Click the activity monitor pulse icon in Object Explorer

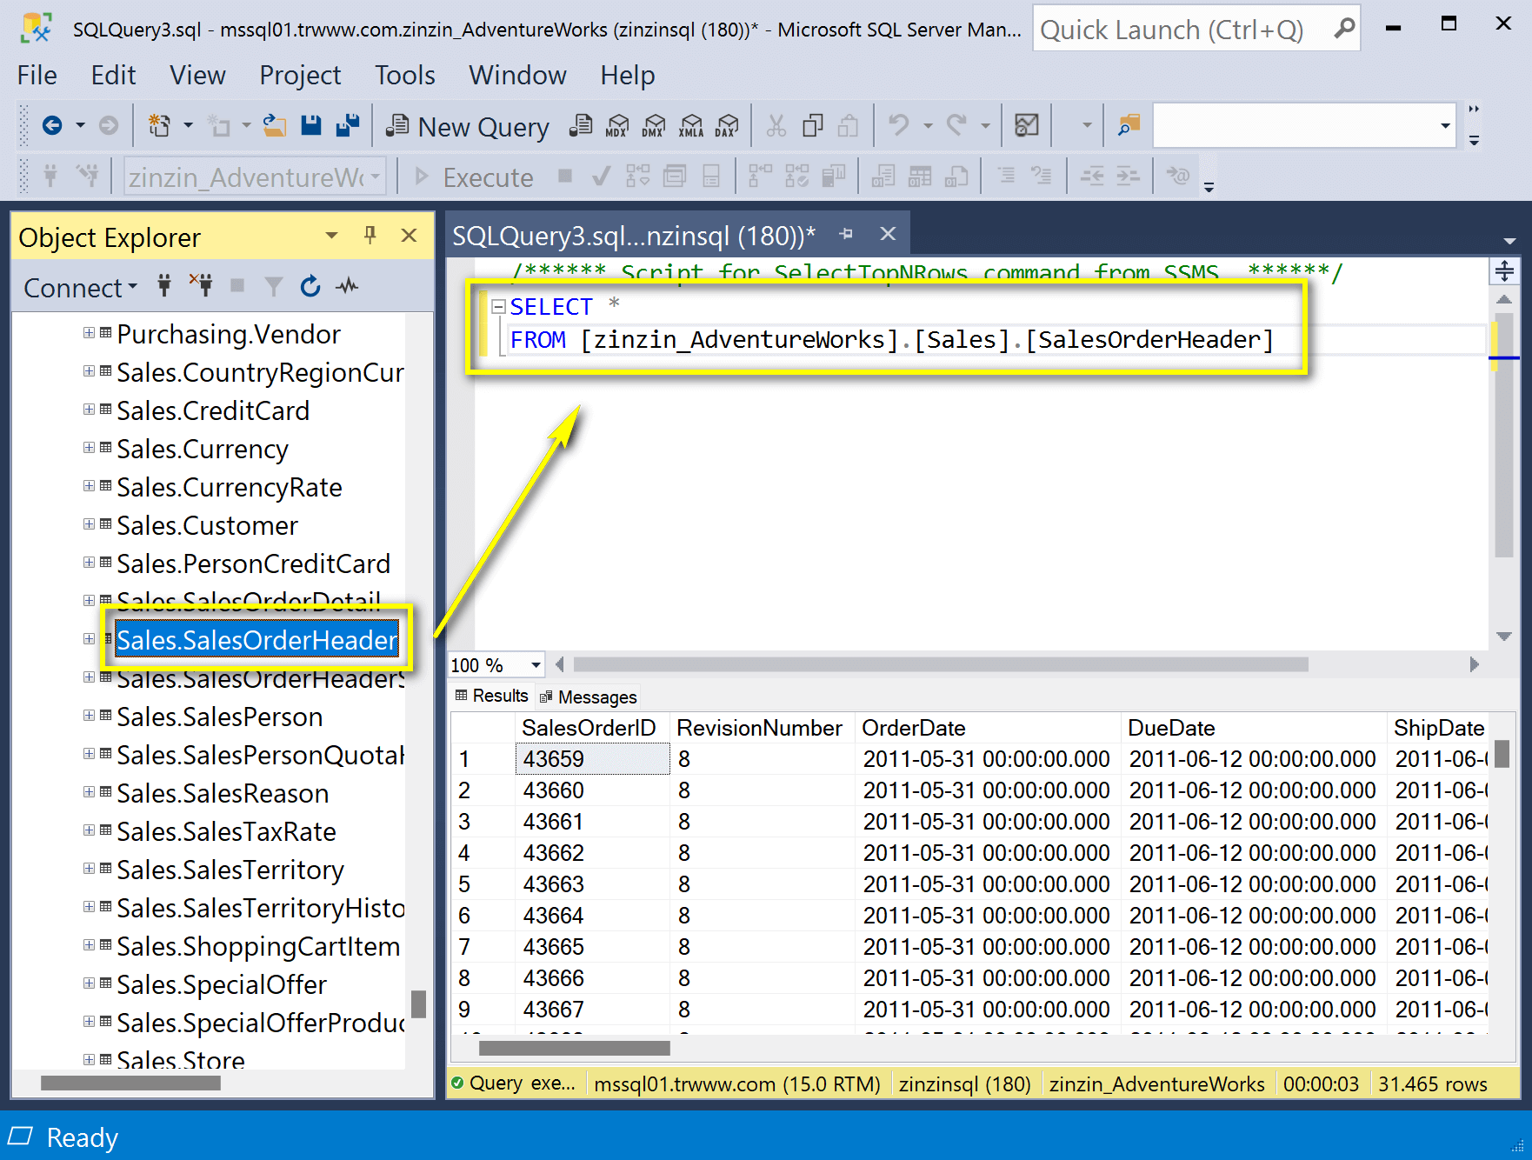click(x=347, y=285)
